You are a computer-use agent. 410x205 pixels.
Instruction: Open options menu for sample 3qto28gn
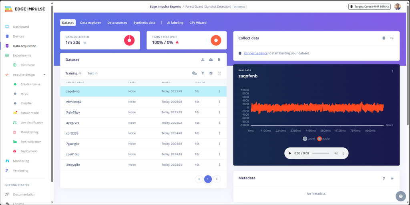(x=220, y=112)
